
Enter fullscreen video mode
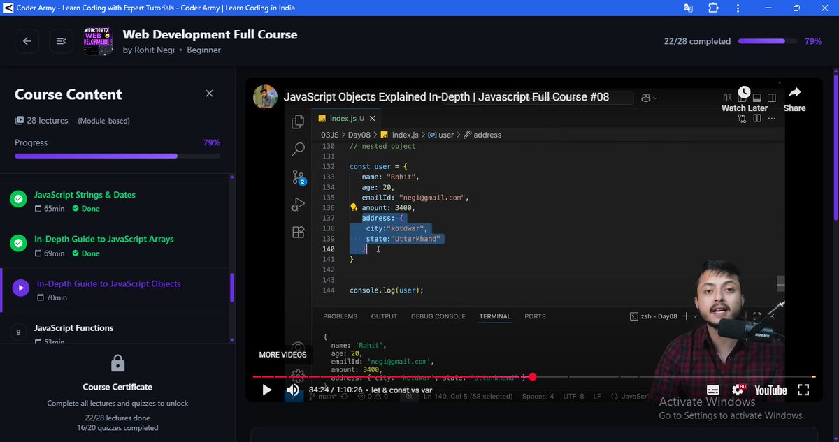point(803,390)
